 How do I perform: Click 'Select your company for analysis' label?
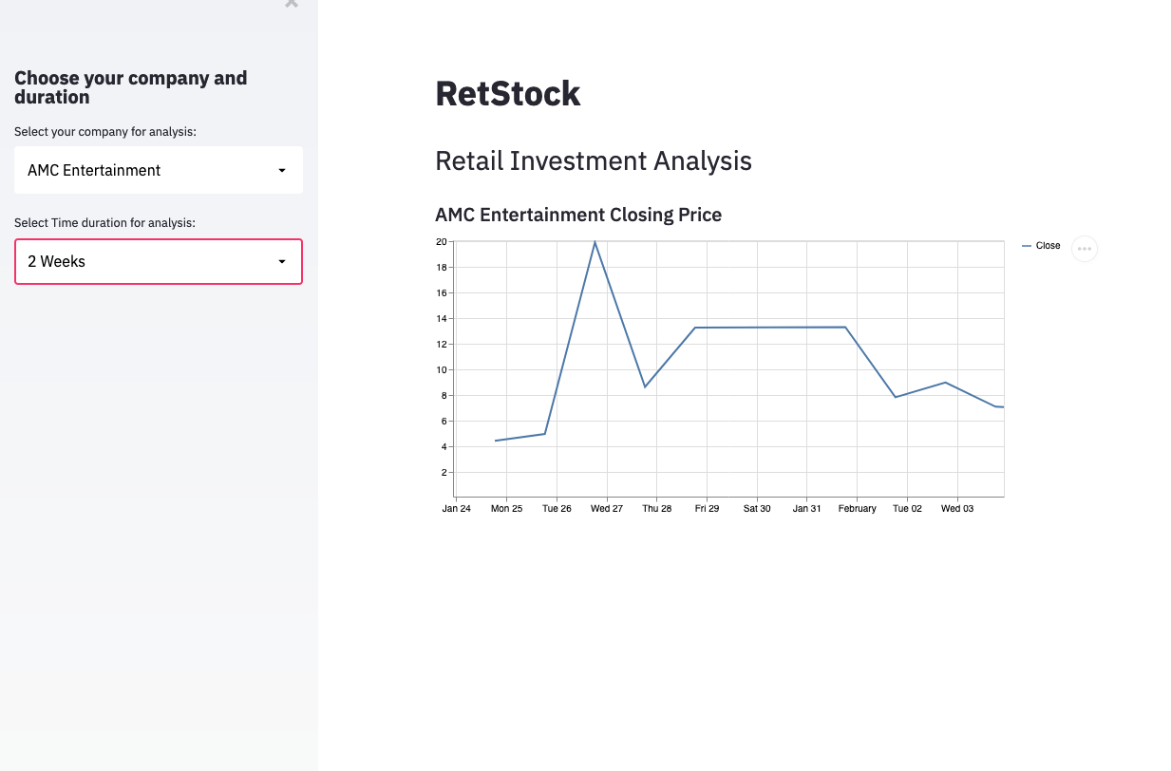pyautogui.click(x=105, y=132)
